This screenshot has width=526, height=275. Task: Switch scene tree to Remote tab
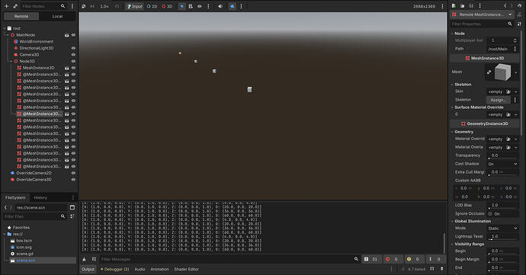21,16
